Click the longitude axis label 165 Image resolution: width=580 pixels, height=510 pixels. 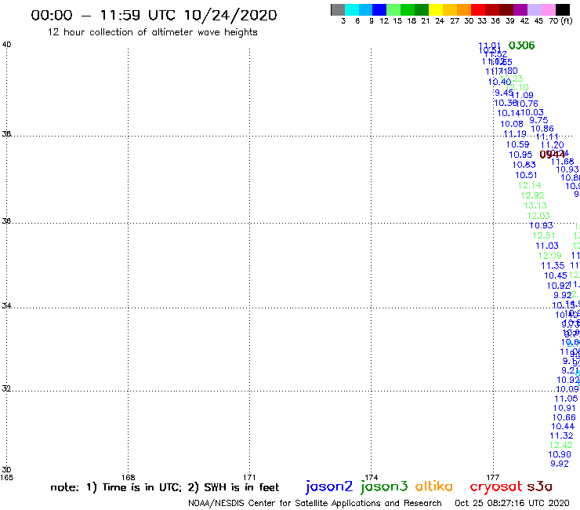pos(6,477)
